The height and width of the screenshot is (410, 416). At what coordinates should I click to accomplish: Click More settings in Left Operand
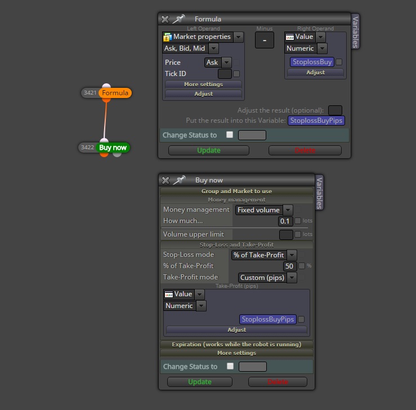(203, 84)
